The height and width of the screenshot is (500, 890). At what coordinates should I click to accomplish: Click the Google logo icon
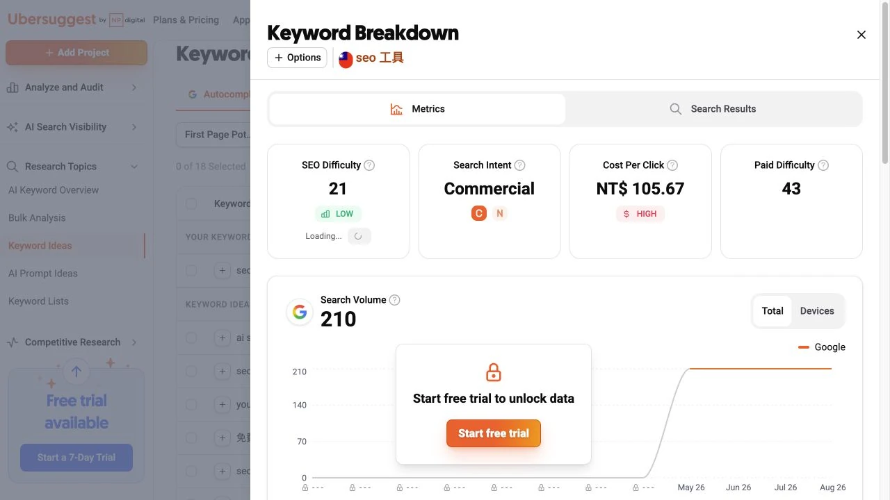(300, 312)
